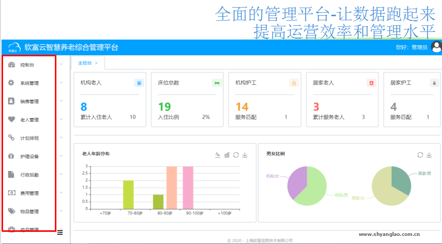
Task: Click the administrator avatar icon
Action: (436, 47)
